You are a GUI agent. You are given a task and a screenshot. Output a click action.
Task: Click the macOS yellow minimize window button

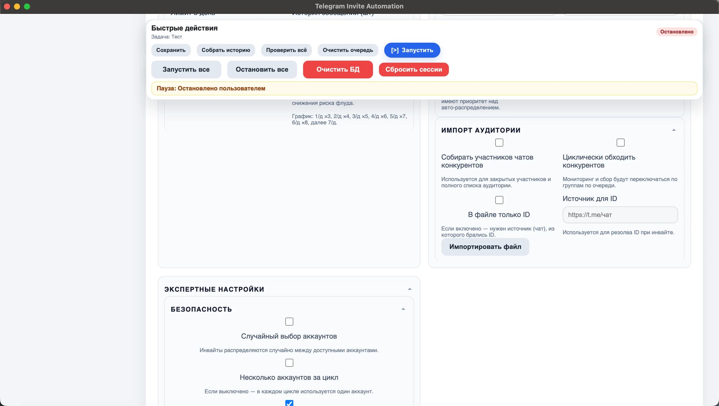[x=17, y=7]
